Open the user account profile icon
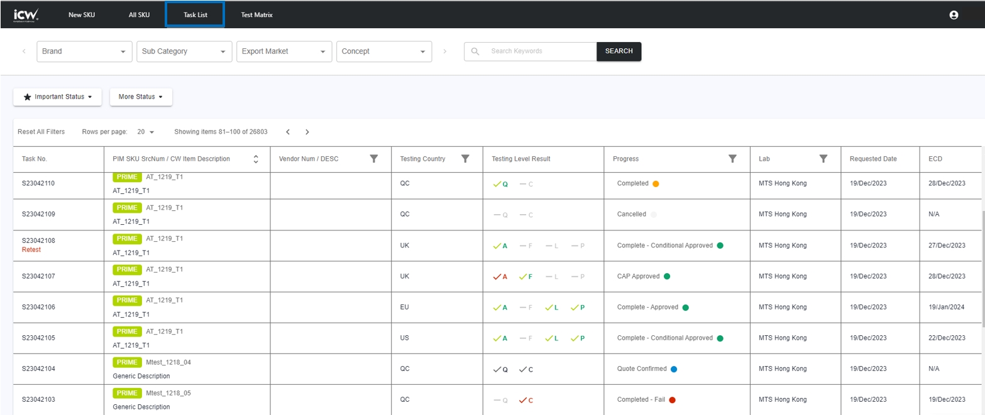This screenshot has height=415, width=985. (953, 15)
